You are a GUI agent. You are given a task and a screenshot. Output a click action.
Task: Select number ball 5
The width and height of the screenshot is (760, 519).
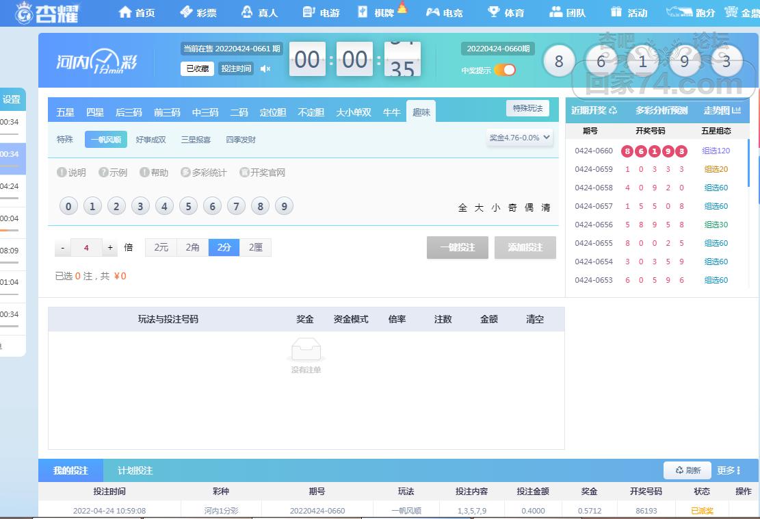188,207
